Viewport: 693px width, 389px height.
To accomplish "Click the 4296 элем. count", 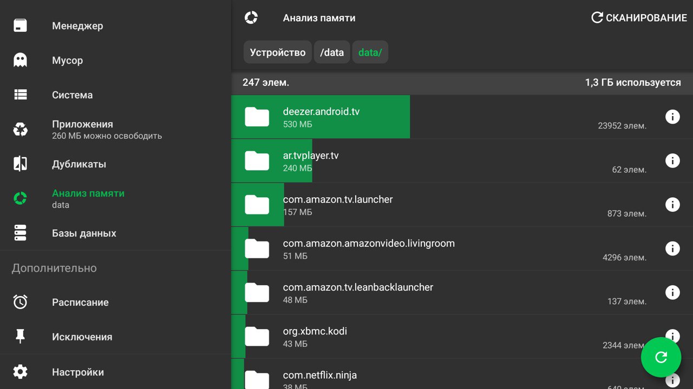I will (x=624, y=258).
